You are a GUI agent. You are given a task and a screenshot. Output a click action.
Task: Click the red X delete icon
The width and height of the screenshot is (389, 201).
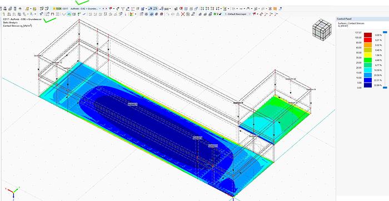click(x=183, y=14)
